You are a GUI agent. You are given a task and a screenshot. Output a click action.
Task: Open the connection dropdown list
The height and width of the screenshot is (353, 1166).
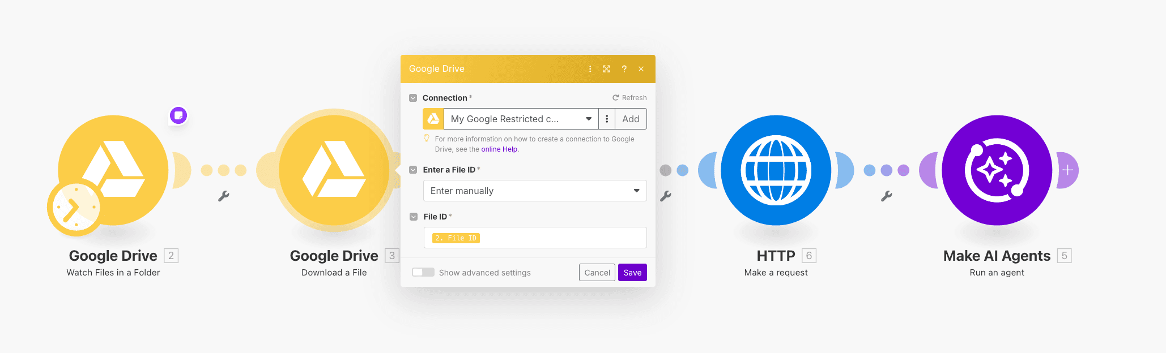(x=520, y=119)
